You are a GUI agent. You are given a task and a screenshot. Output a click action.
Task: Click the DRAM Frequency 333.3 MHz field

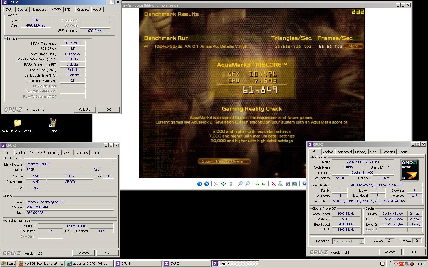[73, 43]
